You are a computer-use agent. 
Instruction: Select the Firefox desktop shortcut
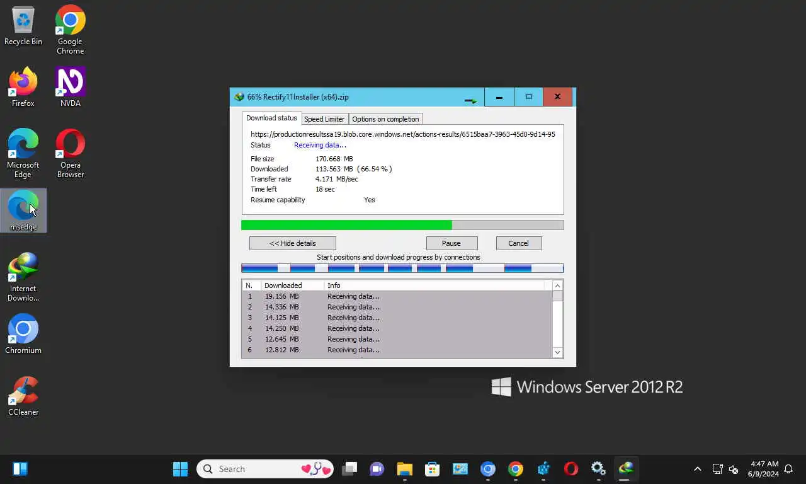click(x=23, y=87)
